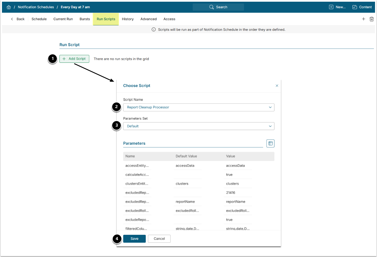
Task: Open the Advanced tab
Action: [x=148, y=19]
